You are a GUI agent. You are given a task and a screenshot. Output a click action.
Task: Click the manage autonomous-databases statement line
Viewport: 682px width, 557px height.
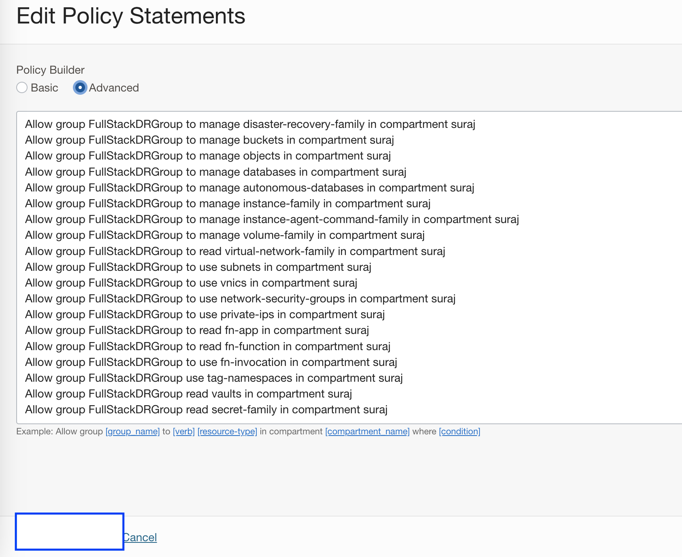coord(249,188)
